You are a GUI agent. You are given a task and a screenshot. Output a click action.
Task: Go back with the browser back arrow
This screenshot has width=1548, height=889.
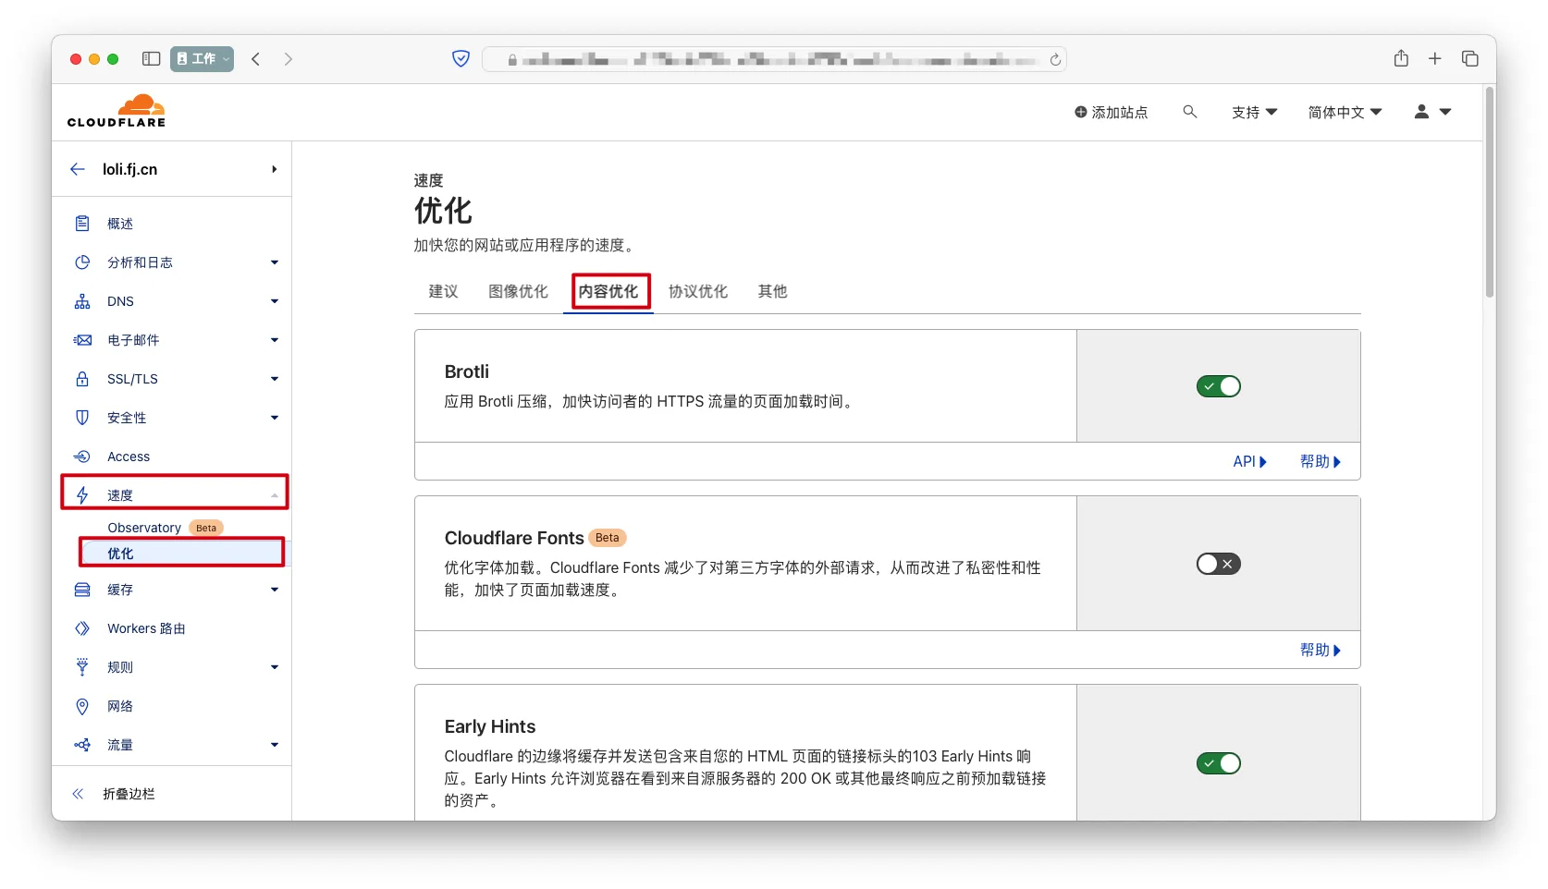pos(256,59)
